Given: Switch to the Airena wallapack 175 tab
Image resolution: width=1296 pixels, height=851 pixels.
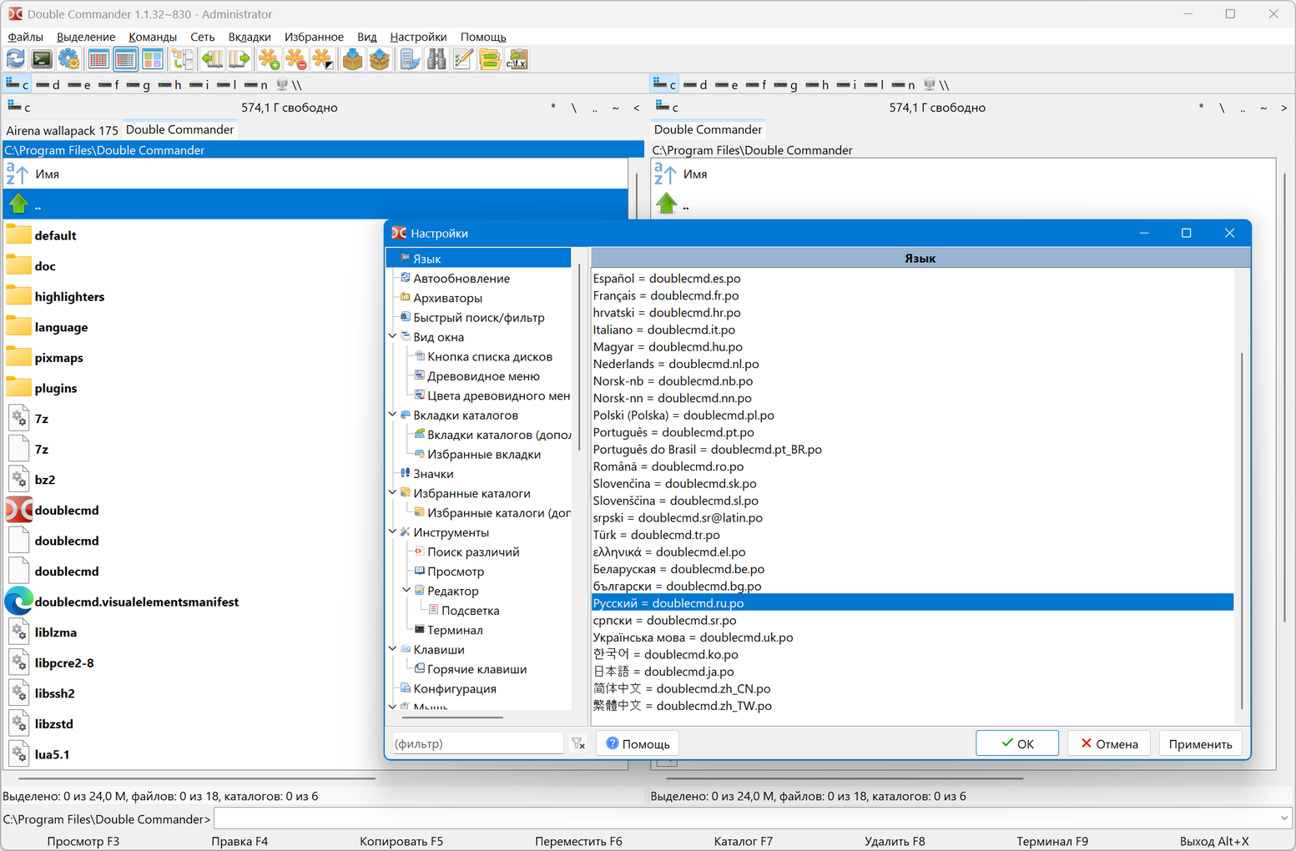Looking at the screenshot, I should tap(62, 130).
